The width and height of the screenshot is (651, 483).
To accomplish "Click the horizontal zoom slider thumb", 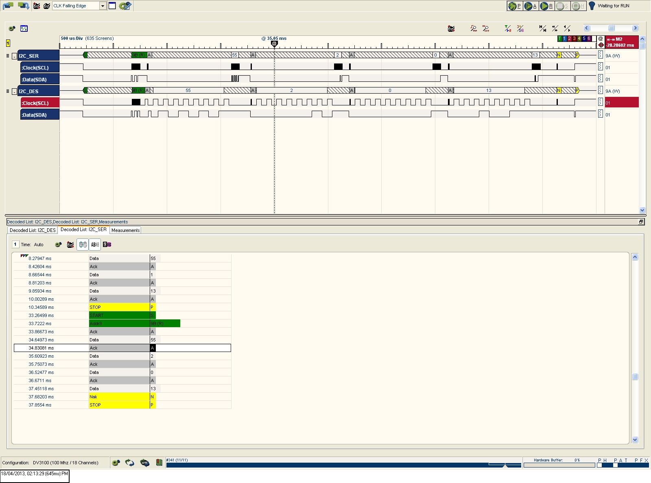I will click(611, 28).
